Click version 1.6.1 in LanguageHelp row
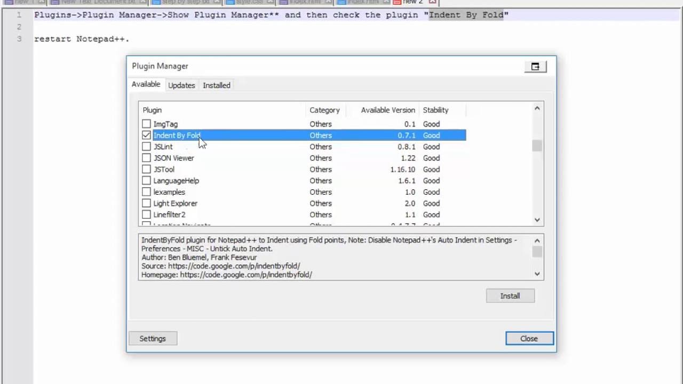Viewport: 683px width, 384px height. pos(406,181)
